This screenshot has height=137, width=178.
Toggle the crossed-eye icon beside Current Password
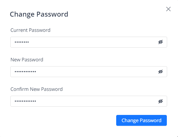pyautogui.click(x=161, y=42)
